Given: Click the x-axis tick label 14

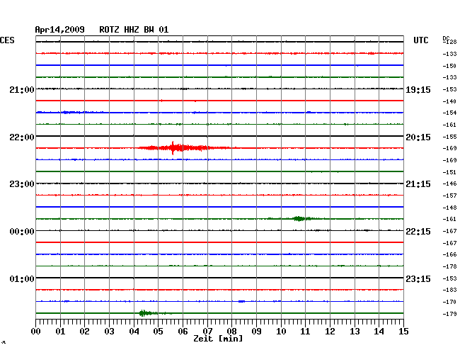Looking at the screenshot, I should point(379,332).
